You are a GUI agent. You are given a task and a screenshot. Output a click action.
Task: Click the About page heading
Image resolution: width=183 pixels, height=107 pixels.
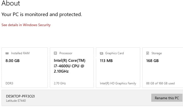pyautogui.click(x=11, y=4)
